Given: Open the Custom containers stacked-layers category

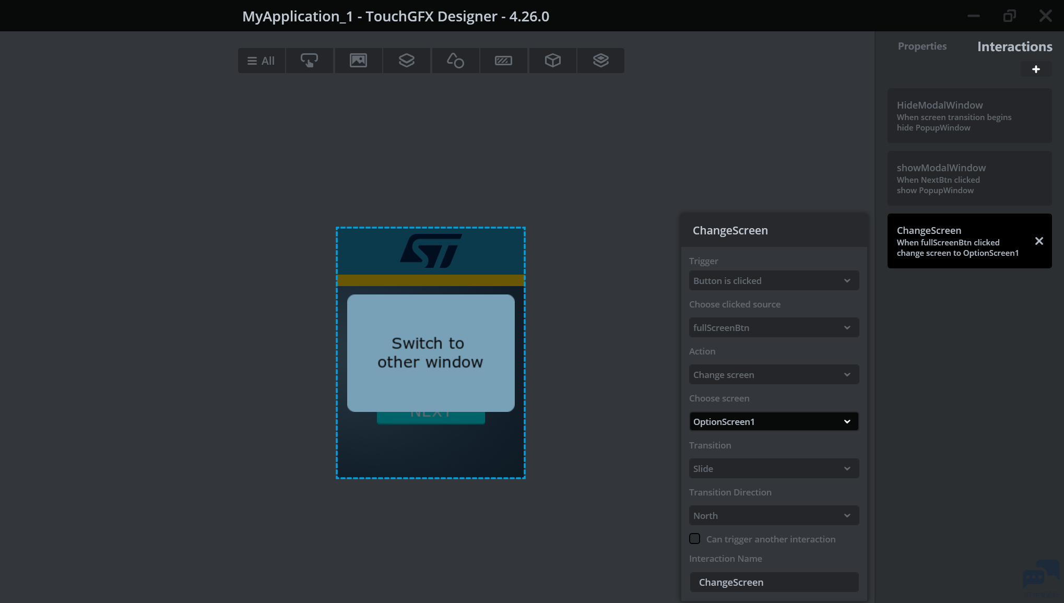Looking at the screenshot, I should 600,61.
